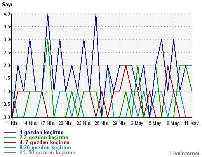Click the '8 May.' date axis label
Image resolution: width=202 pixels, height=157 pixels.
point(174,123)
